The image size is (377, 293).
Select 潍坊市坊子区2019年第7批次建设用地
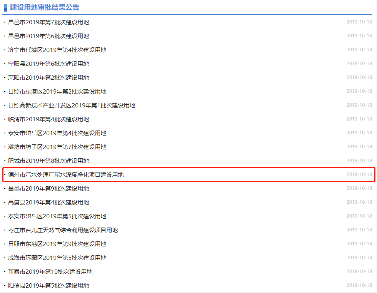click(x=57, y=147)
